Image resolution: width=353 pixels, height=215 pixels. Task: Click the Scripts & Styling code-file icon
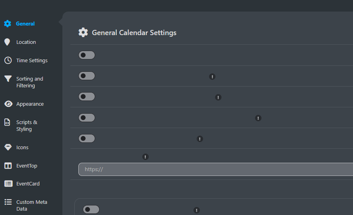[x=8, y=122]
